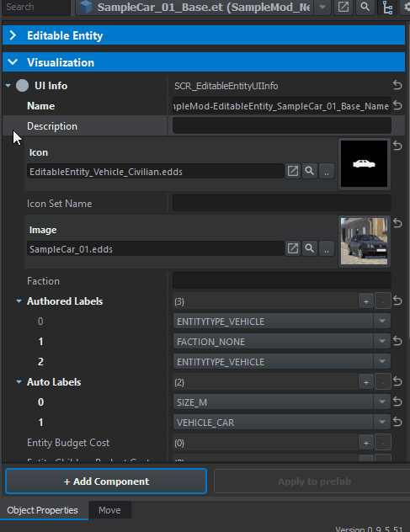This screenshot has width=410, height=532.
Task: Click the Icon Set Name input field
Action: pyautogui.click(x=282, y=203)
